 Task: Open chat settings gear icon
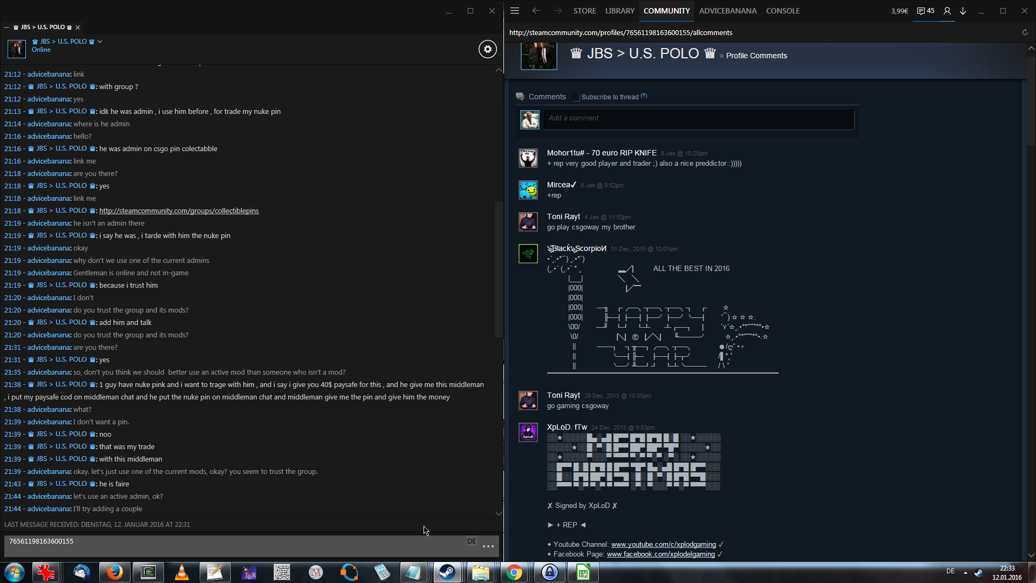click(487, 49)
